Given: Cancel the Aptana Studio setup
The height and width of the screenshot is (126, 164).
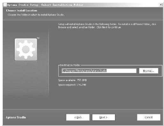Looking at the screenshot, I should (149, 117).
